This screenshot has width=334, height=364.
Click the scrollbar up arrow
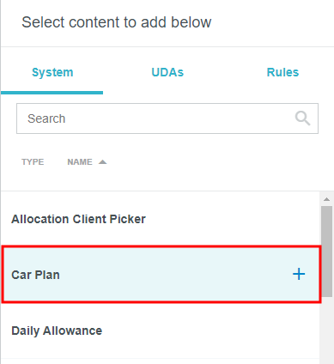(326, 199)
